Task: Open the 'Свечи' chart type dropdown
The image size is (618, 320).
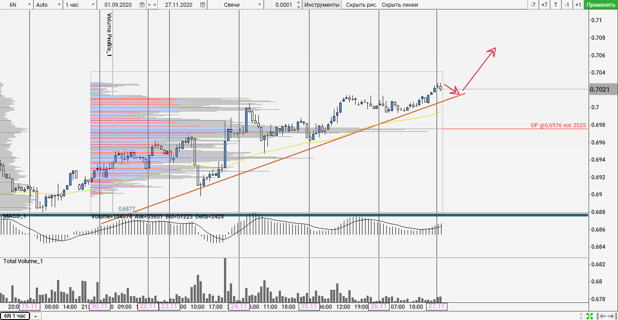Action: (259, 5)
